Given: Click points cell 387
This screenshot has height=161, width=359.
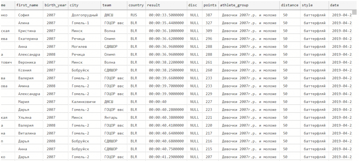Looking at the screenshot, I should coord(209,15).
